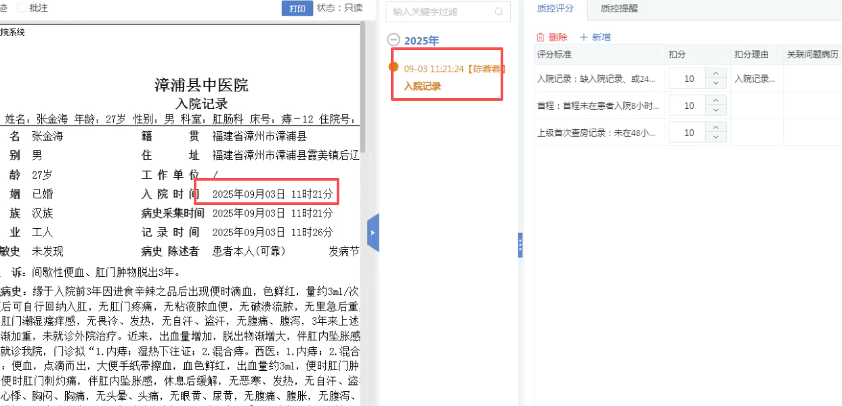Image resolution: width=842 pixels, height=406 pixels.
Task: Select the row 上级首次查房记录：未在48小…
Action: click(x=688, y=133)
